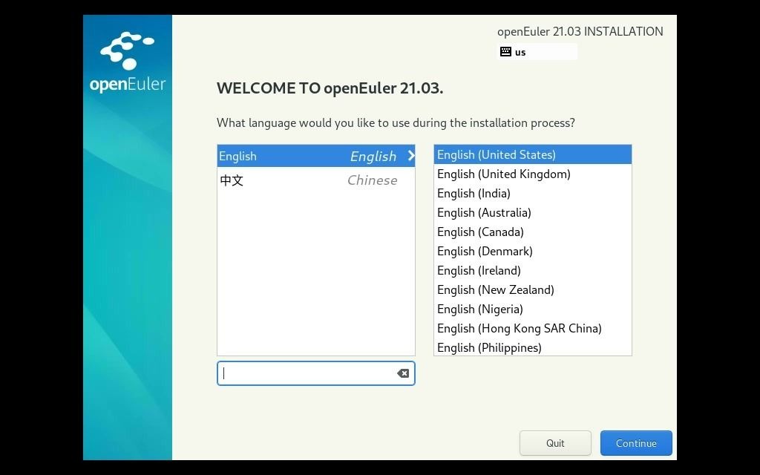Choose English (United Kingdom) locale
This screenshot has width=760, height=475.
(533, 174)
